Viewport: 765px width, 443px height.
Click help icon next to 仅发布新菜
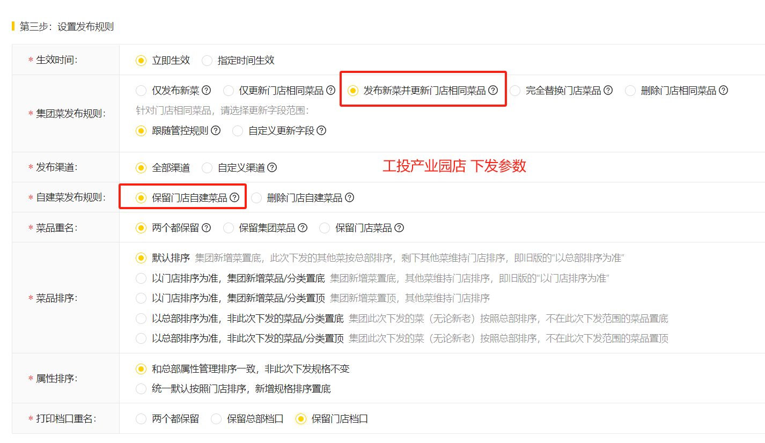pyautogui.click(x=206, y=91)
